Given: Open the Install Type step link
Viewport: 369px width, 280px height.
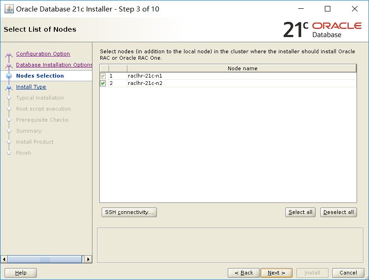Looking at the screenshot, I should pos(31,87).
